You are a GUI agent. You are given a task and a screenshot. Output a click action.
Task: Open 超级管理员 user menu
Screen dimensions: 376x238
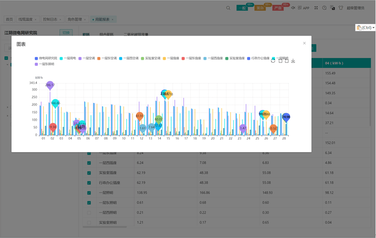coord(355,8)
